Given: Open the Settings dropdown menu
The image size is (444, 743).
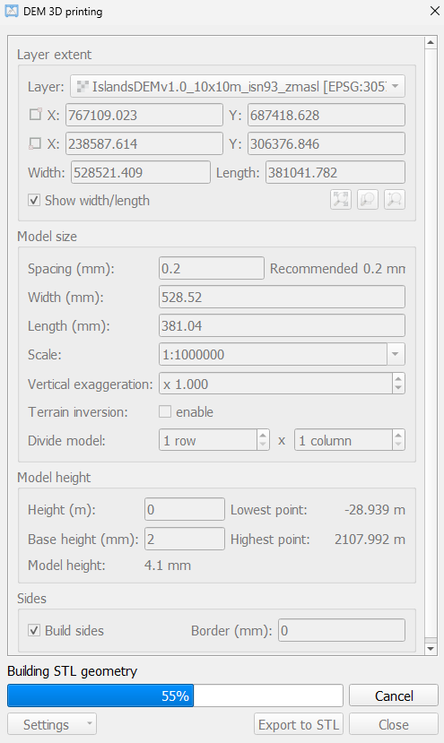Looking at the screenshot, I should click(52, 724).
